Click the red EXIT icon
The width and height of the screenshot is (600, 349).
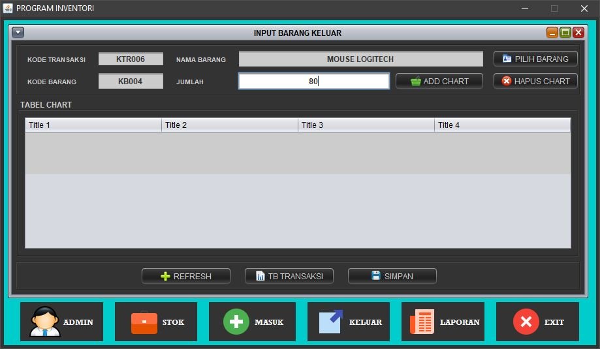coord(526,322)
